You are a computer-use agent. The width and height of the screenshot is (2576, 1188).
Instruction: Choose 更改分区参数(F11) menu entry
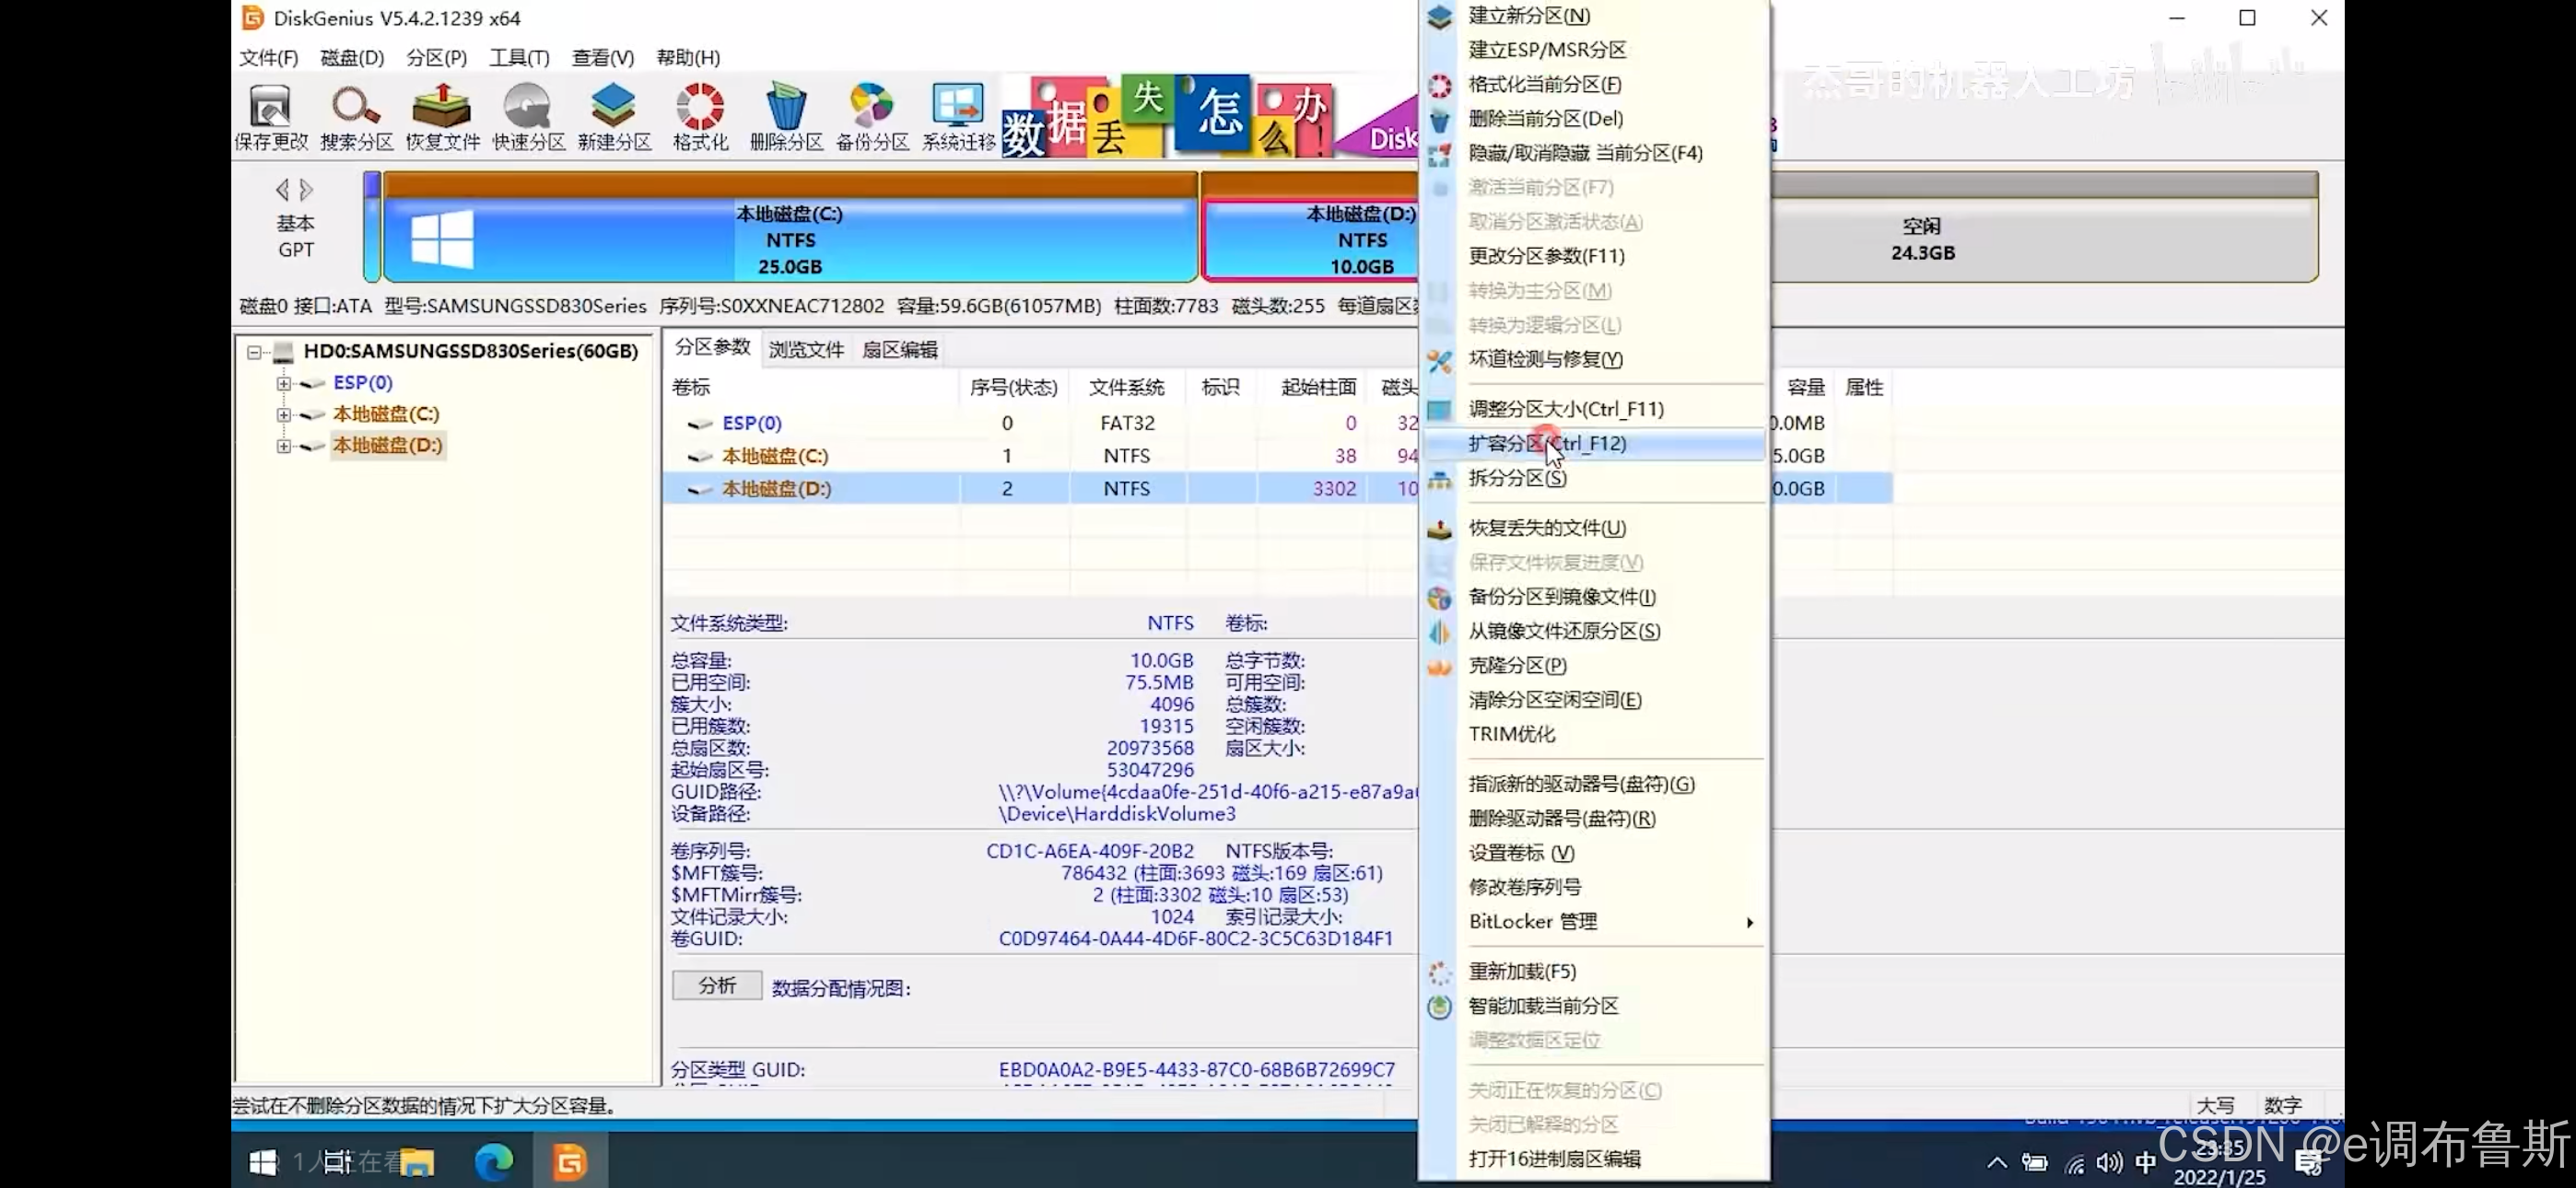pos(1594,256)
